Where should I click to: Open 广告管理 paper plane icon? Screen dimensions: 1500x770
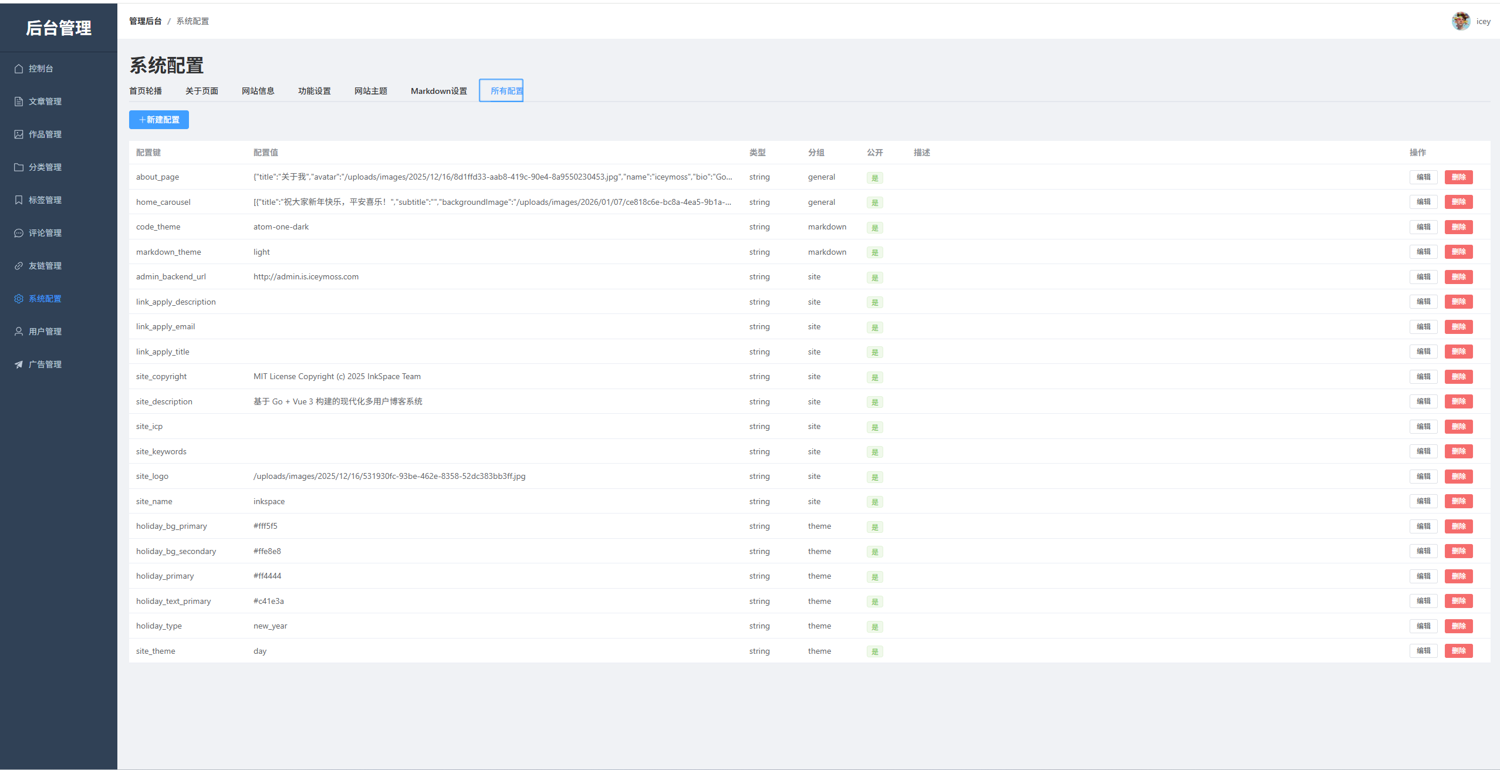[19, 364]
